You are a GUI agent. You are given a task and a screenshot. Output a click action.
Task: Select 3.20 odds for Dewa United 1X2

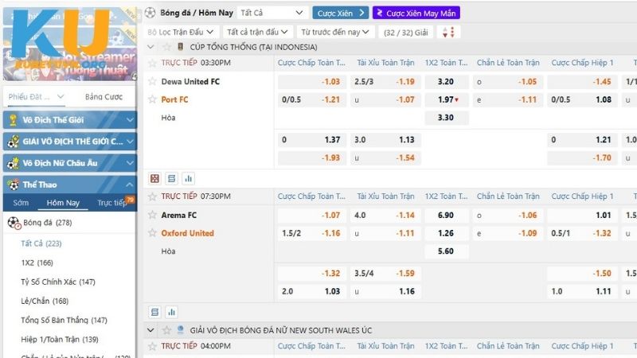click(446, 82)
